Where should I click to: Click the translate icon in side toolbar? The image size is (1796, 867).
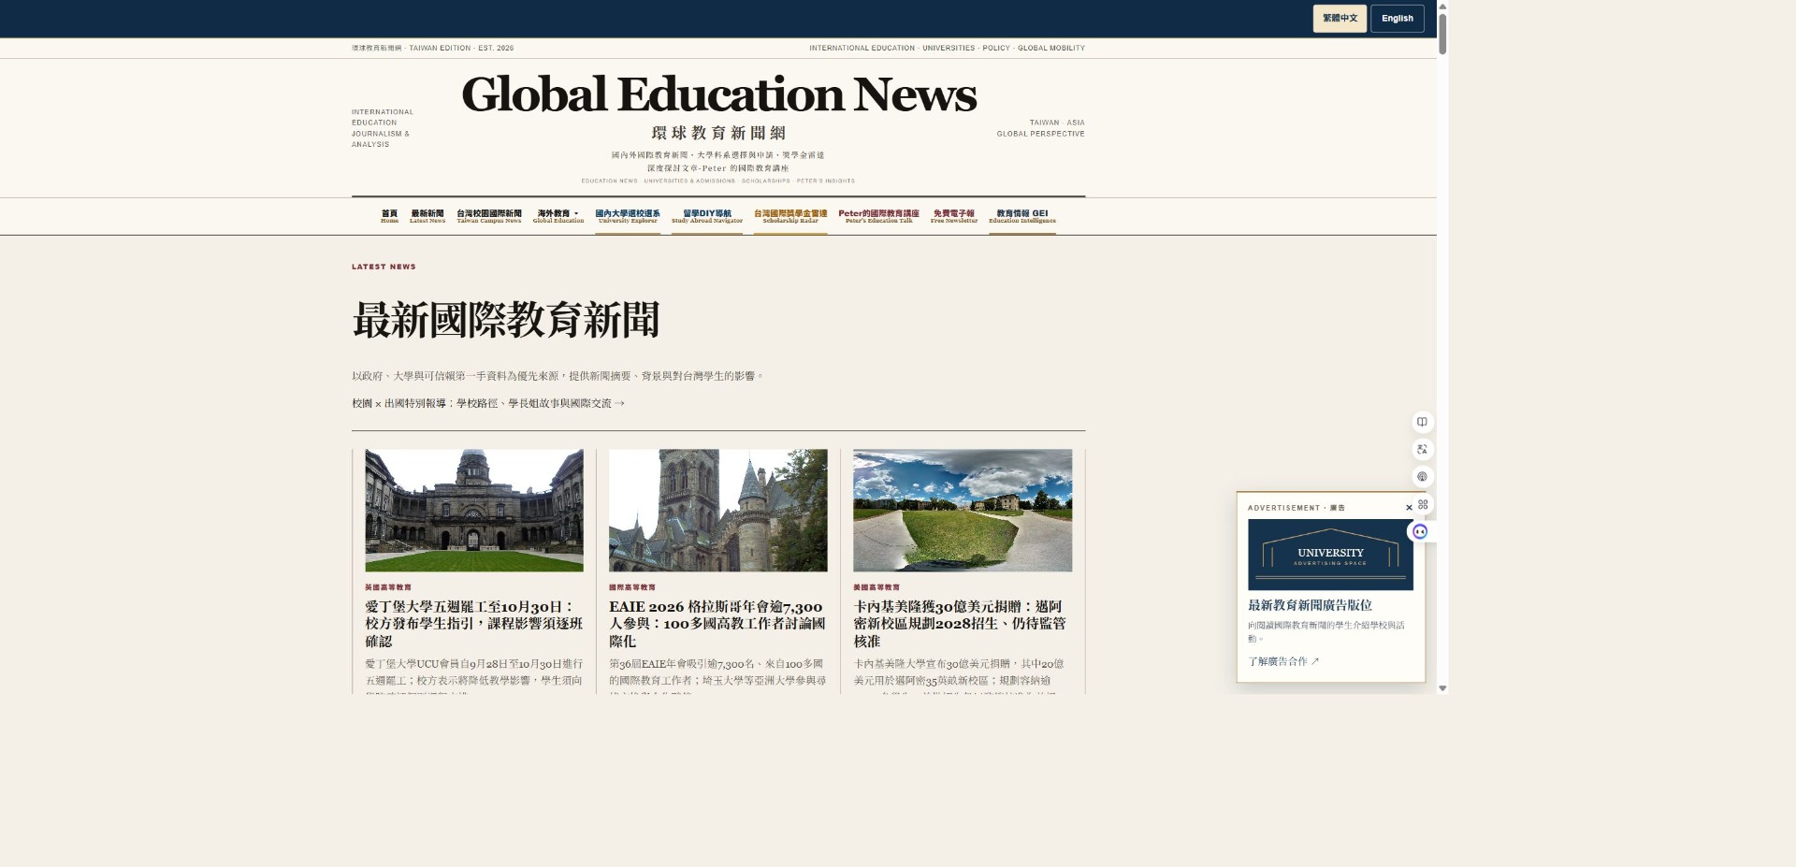(x=1422, y=449)
